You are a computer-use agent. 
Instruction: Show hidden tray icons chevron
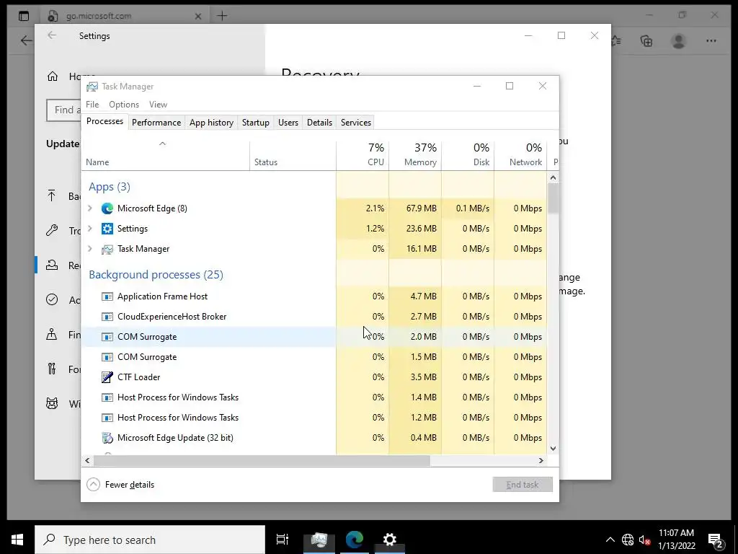(610, 540)
